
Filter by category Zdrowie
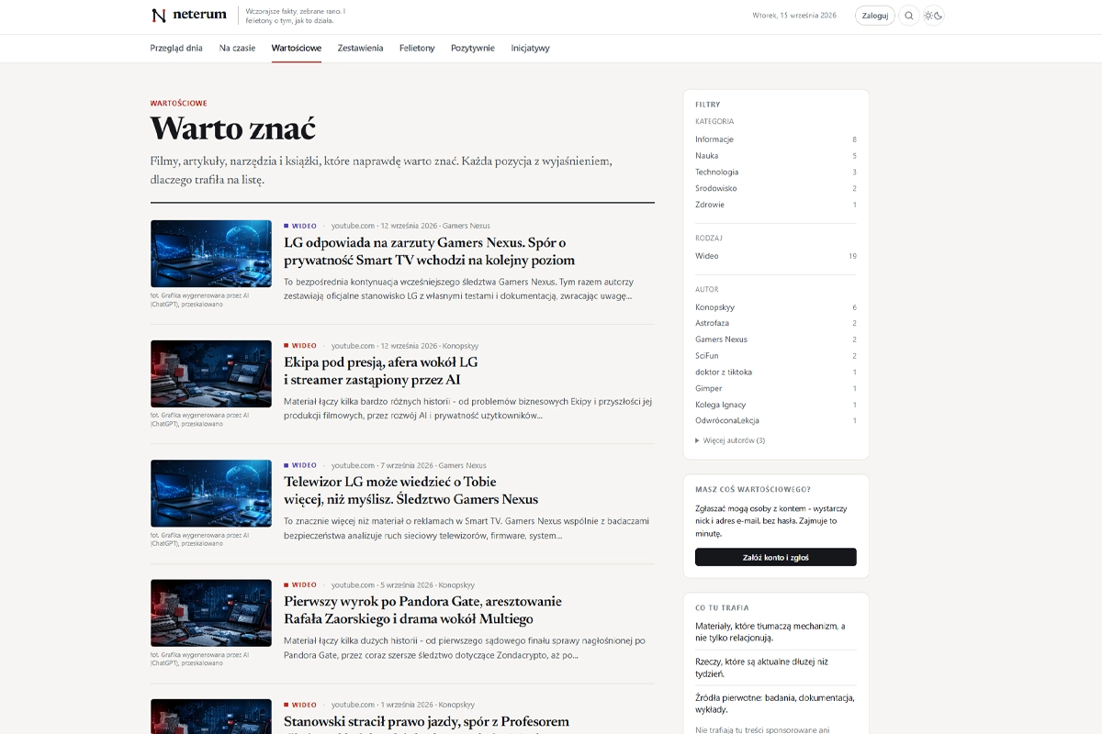[x=776, y=205]
